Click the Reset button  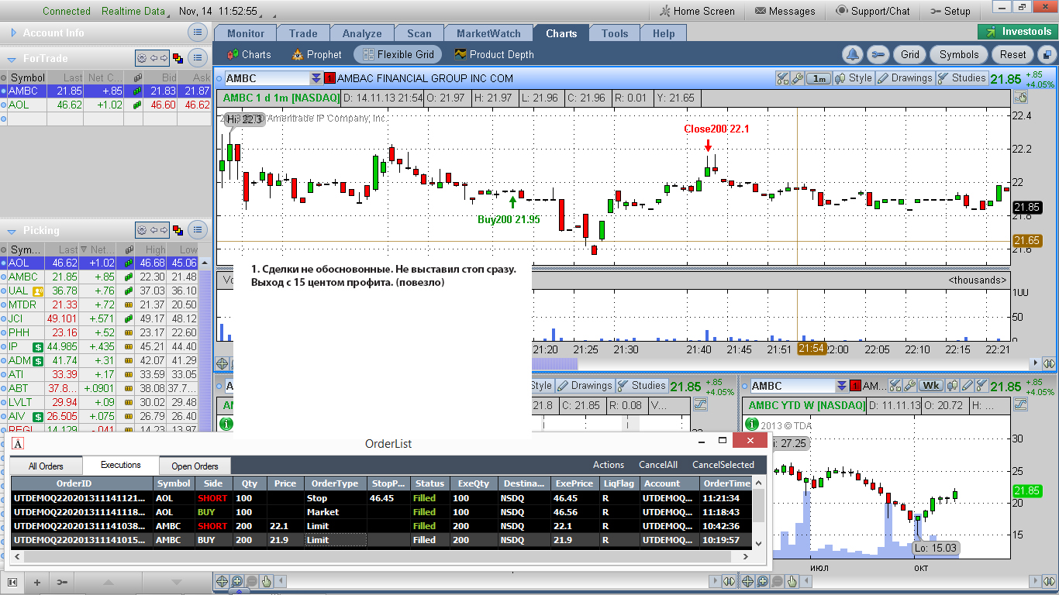(1012, 55)
